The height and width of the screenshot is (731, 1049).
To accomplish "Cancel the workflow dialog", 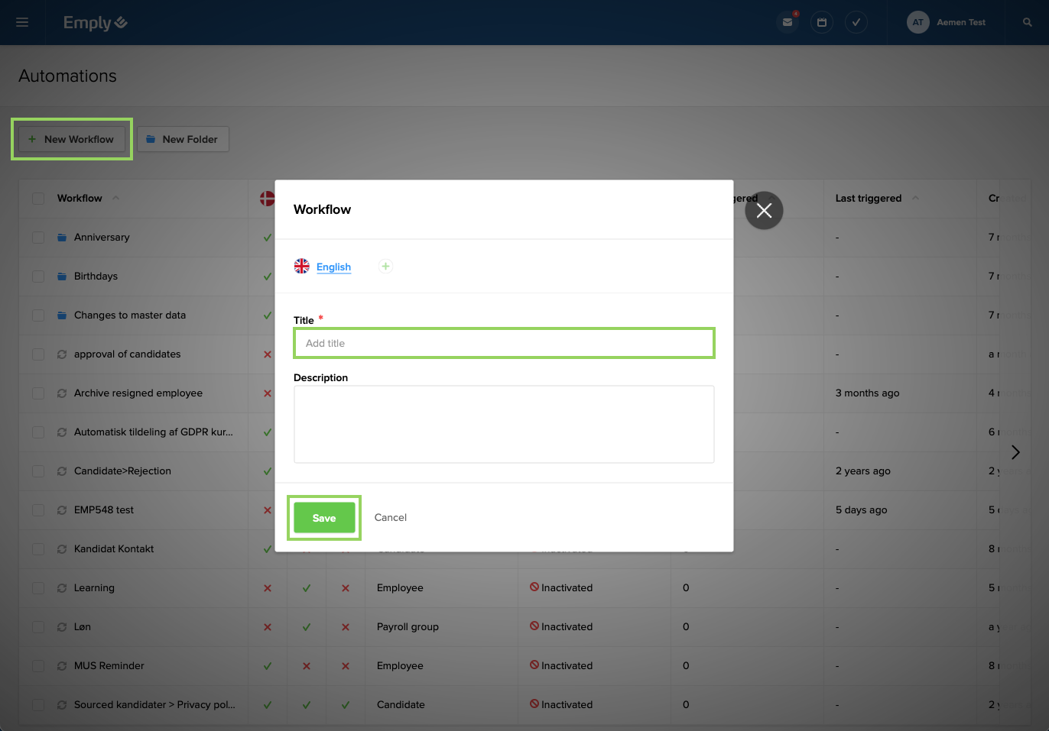I will 390,518.
